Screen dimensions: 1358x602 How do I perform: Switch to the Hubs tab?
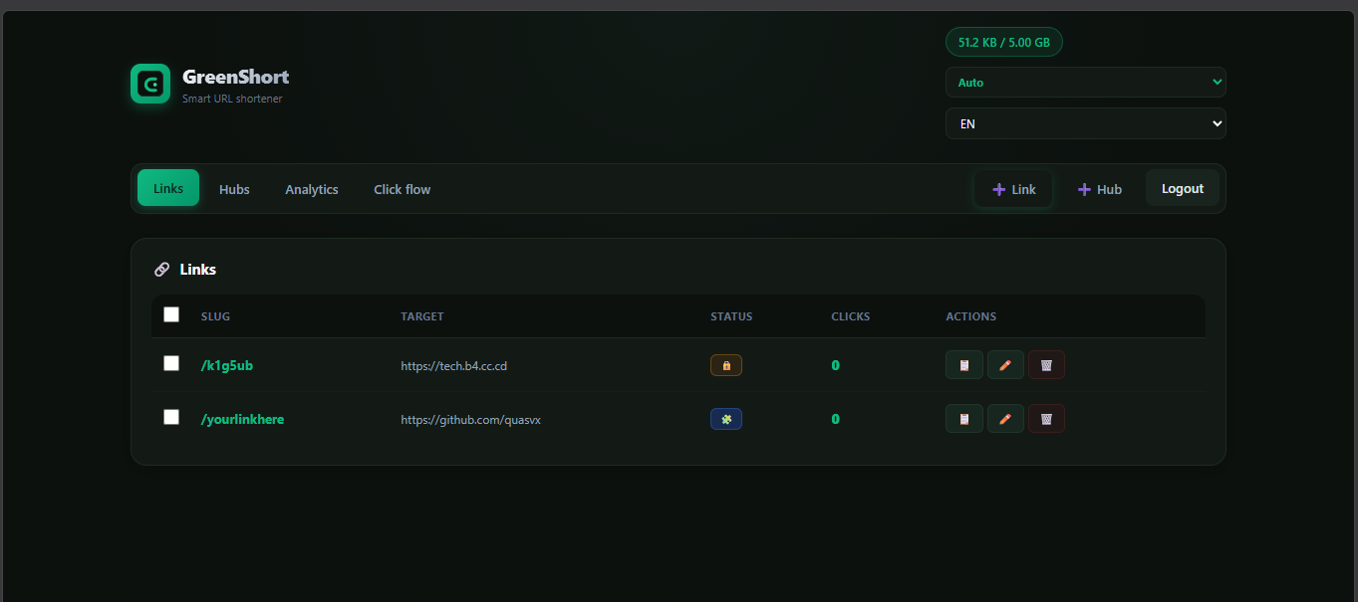coord(234,189)
